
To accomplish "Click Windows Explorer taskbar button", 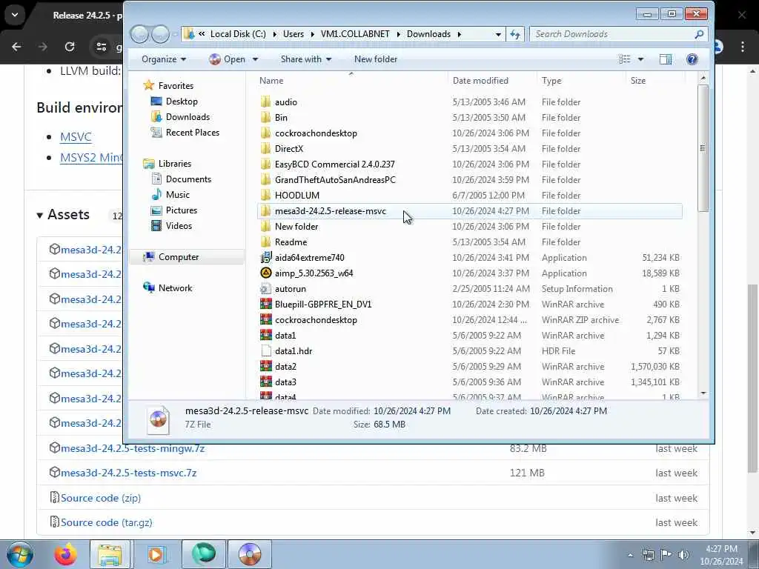I will coord(110,554).
